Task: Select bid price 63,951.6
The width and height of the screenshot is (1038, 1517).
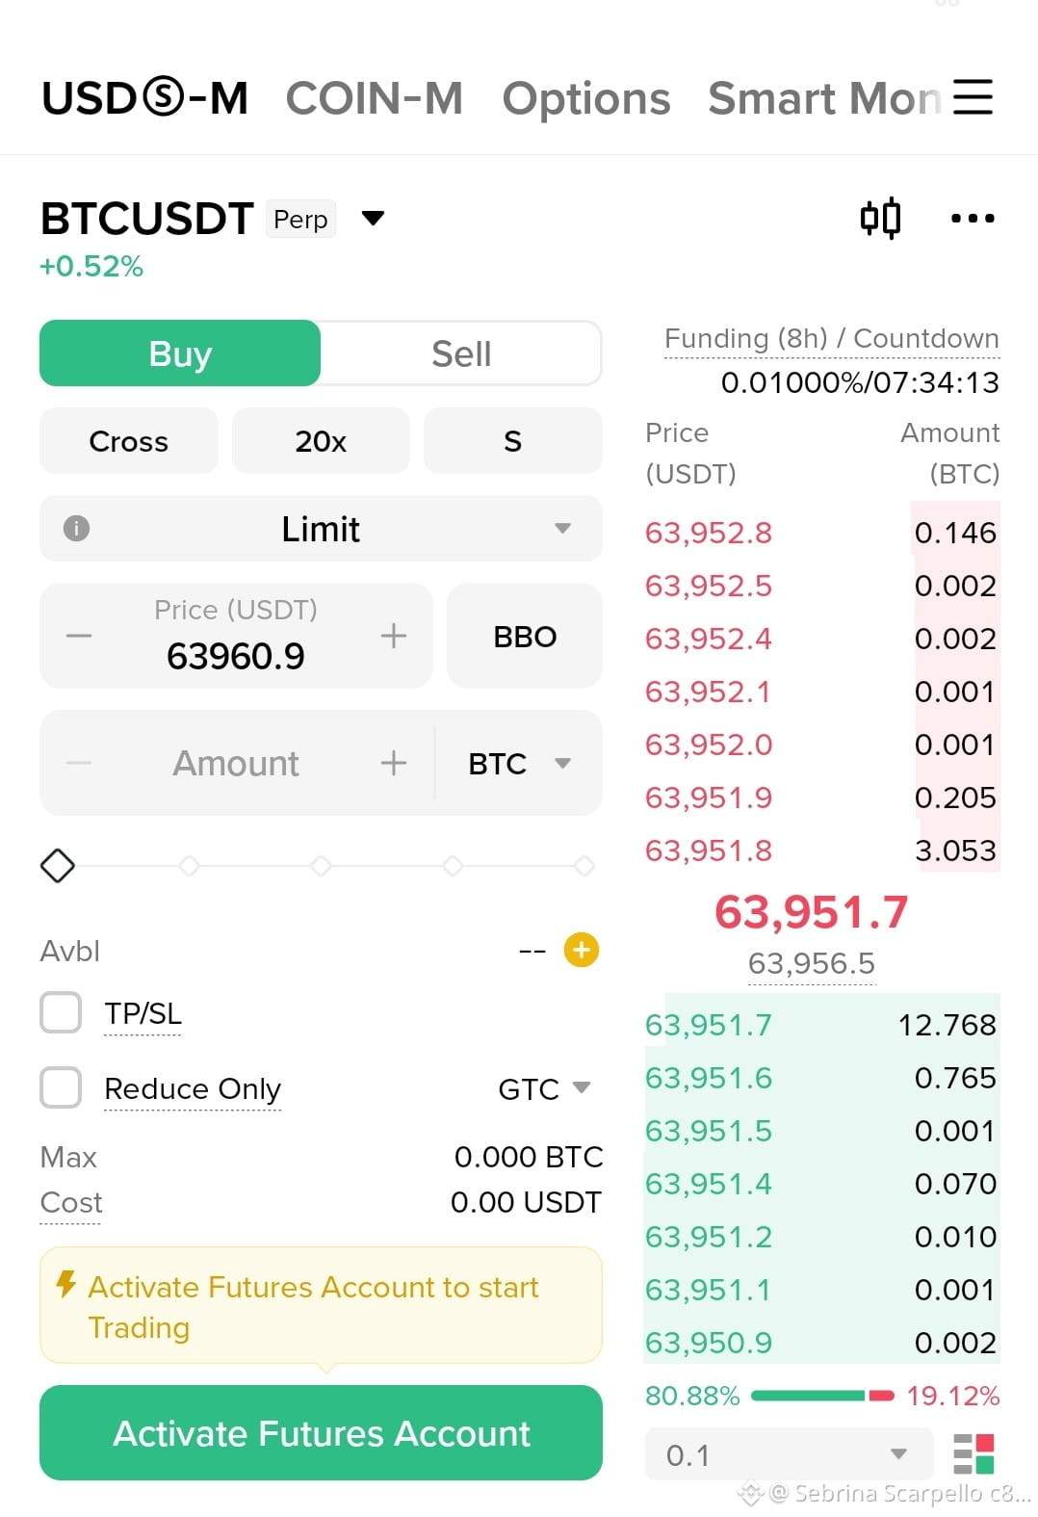Action: 709,1078
